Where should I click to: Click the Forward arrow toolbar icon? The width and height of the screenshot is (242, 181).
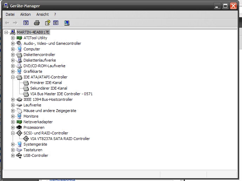(15, 23)
